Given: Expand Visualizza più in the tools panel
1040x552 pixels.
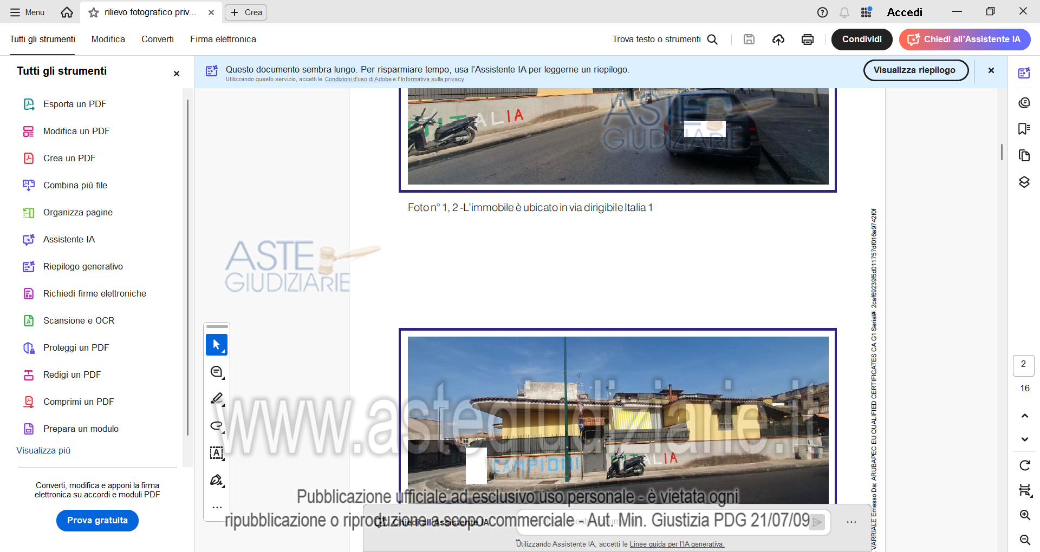Looking at the screenshot, I should coord(43,450).
